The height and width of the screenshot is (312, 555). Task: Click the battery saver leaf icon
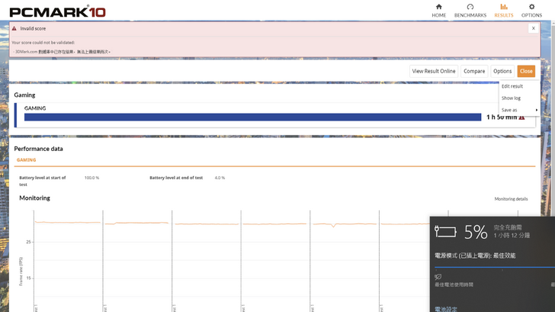click(438, 276)
